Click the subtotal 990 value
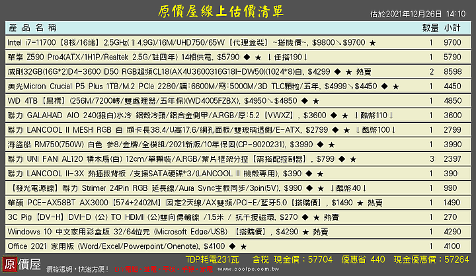Screen dimensions: 476x276 click(x=450, y=188)
